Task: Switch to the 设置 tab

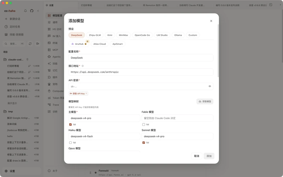Action: pos(60,5)
